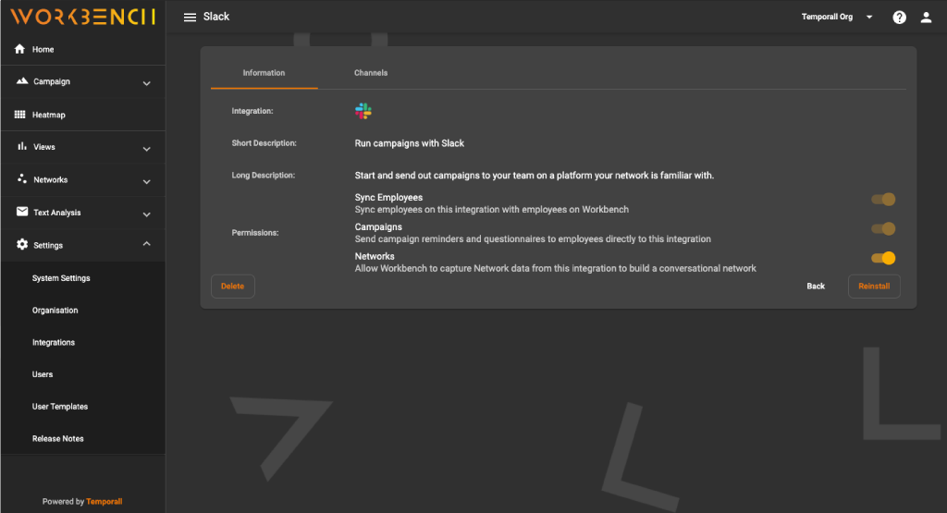Switch to the Channels tab
947x513 pixels.
coord(371,73)
